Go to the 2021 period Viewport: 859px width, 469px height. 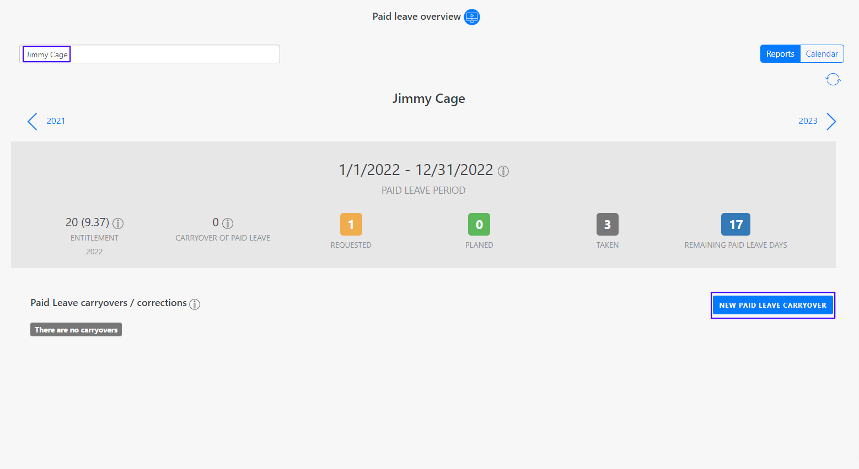[x=56, y=121]
